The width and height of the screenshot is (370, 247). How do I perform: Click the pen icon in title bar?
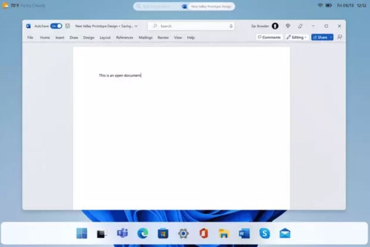tap(300, 26)
